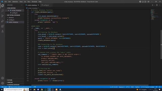Open the Explorer view in activity bar
Viewport: 162px width, 91px height.
(3, 6)
